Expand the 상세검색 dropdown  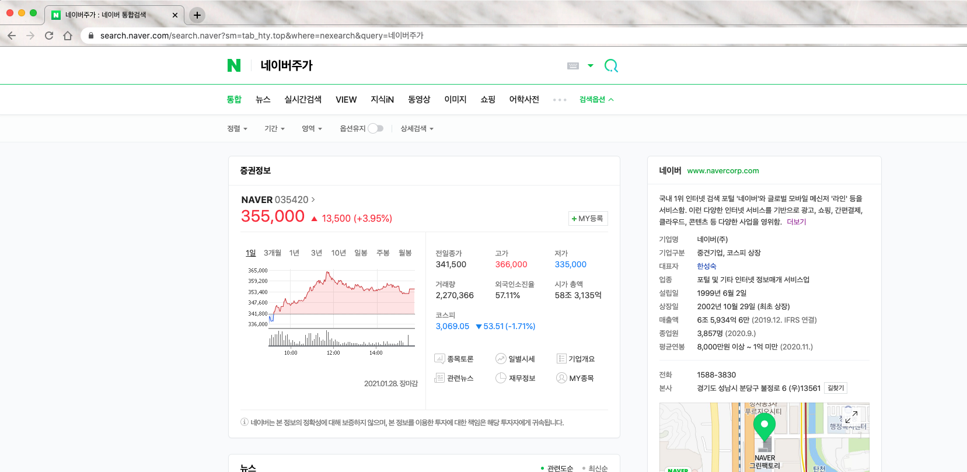417,128
